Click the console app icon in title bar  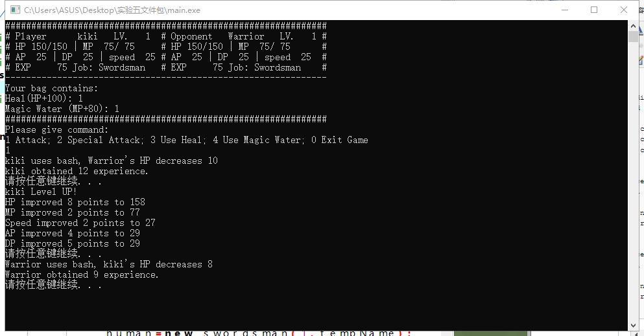click(x=15, y=10)
